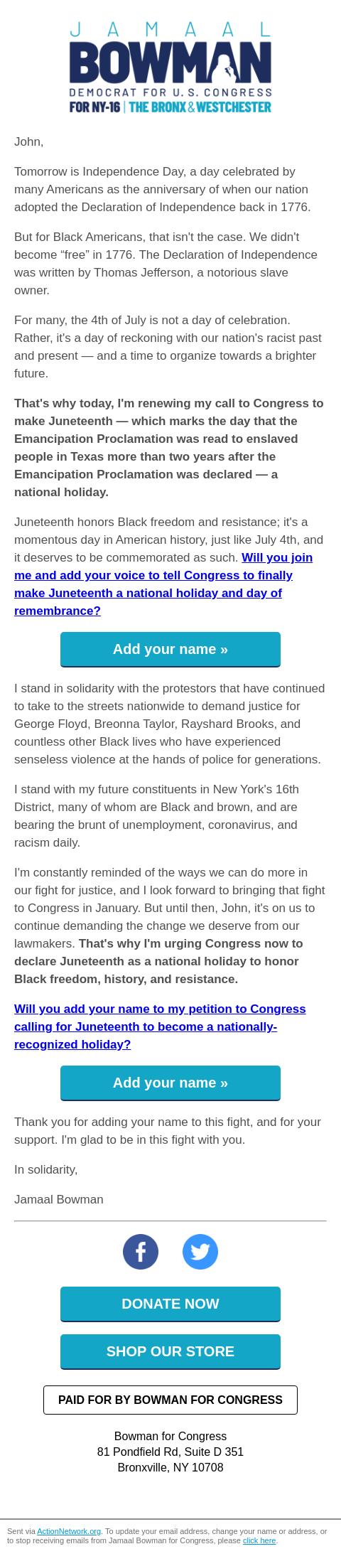Follow the 'Will you join me' Juneteenth link
The width and height of the screenshot is (341, 1566).
coord(163,584)
